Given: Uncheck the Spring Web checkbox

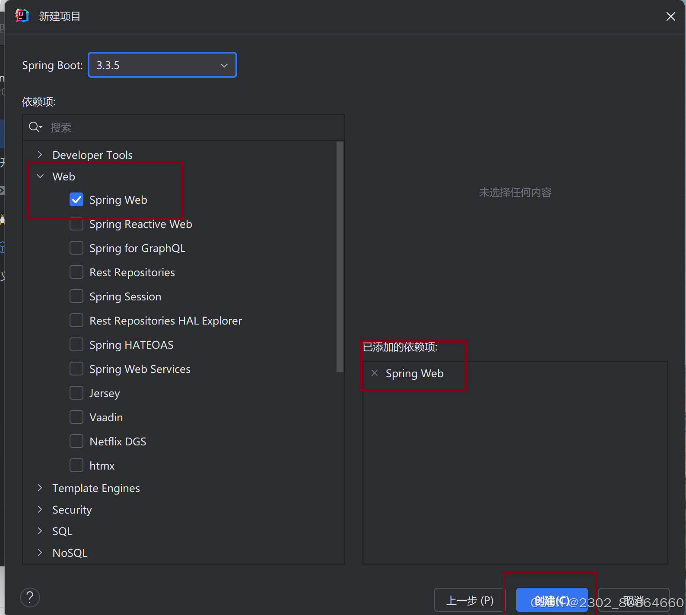Looking at the screenshot, I should click(76, 199).
